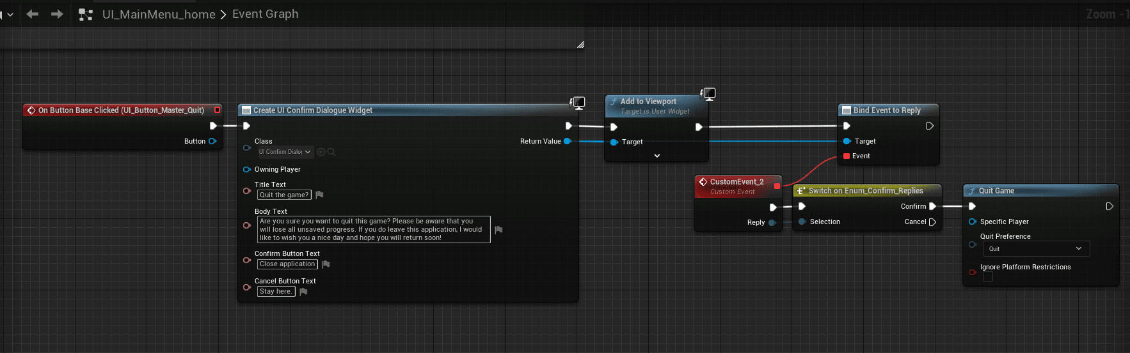This screenshot has height=353, width=1130.
Task: Select the CustomEvent_2 node title
Action: coord(736,182)
